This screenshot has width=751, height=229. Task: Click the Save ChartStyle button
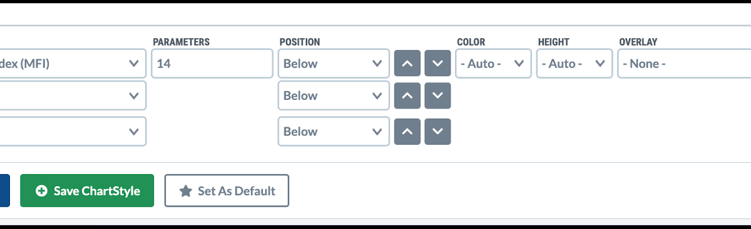87,190
